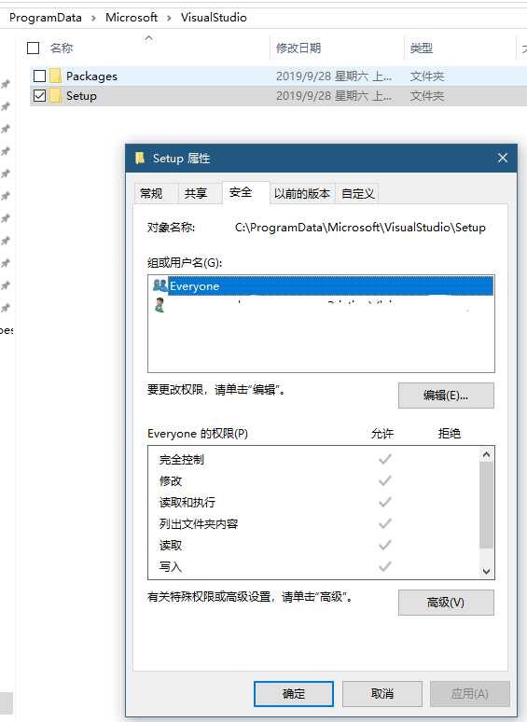Click the 文件夹 type cell of Packages
The width and height of the screenshot is (527, 722).
427,76
